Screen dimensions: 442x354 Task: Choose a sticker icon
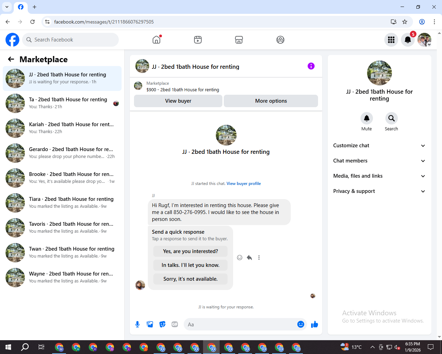(162, 324)
